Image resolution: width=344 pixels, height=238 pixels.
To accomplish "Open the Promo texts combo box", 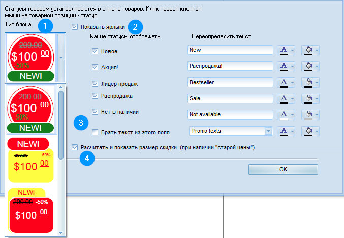I will (x=268, y=131).
